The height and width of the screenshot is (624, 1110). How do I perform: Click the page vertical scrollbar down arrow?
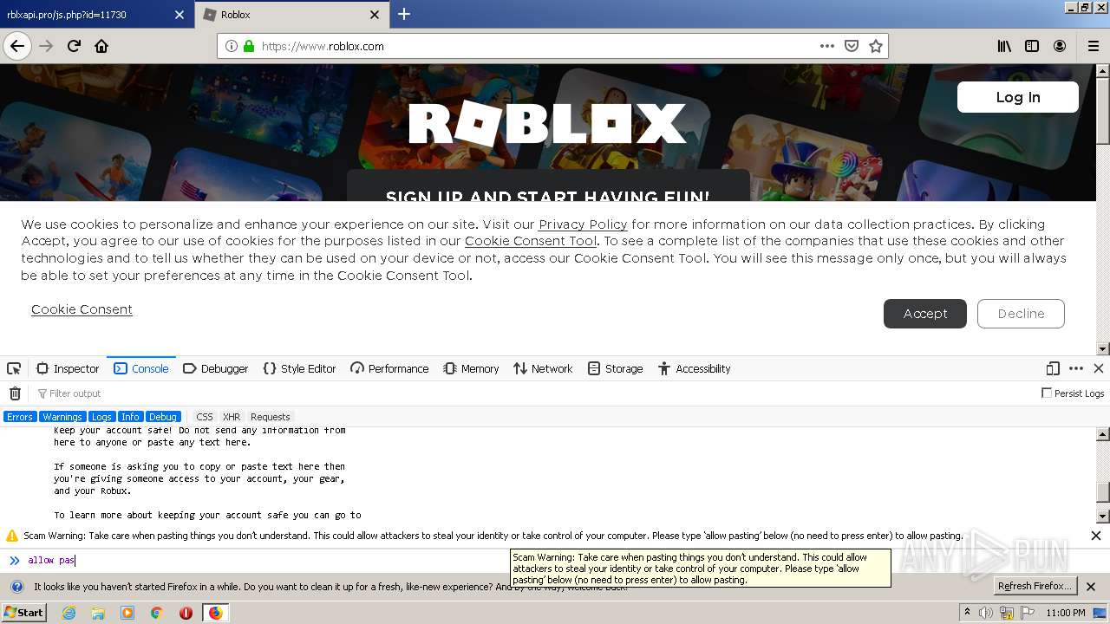point(1103,349)
